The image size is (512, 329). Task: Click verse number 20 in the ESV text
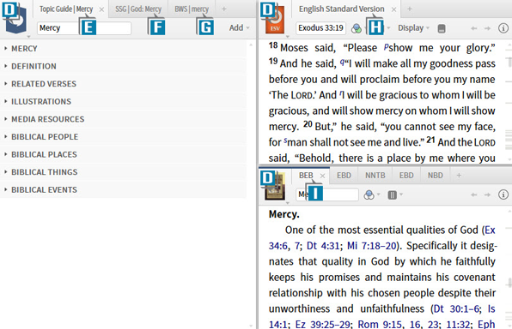click(x=308, y=123)
